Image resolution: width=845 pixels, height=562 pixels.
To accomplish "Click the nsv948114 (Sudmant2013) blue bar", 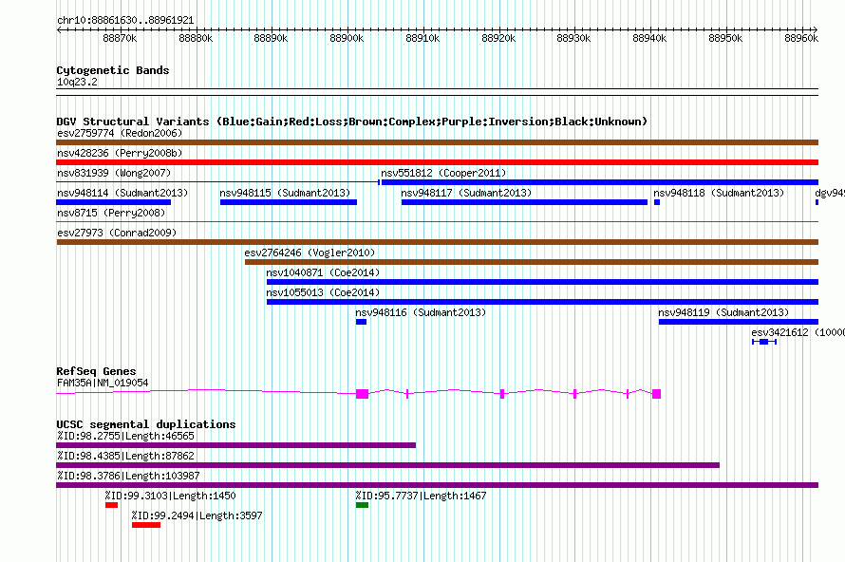I will (x=113, y=202).
